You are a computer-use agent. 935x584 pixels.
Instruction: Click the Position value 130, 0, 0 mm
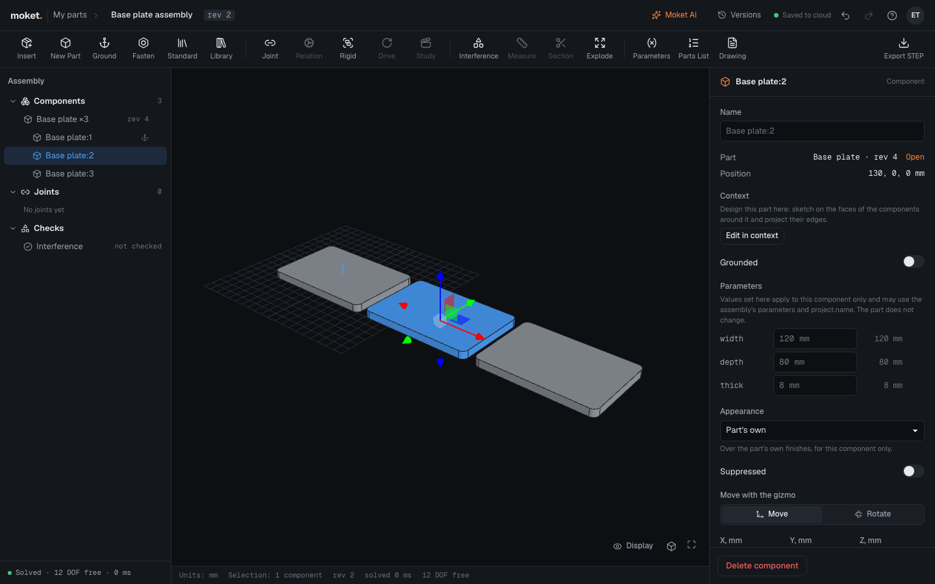click(x=897, y=174)
